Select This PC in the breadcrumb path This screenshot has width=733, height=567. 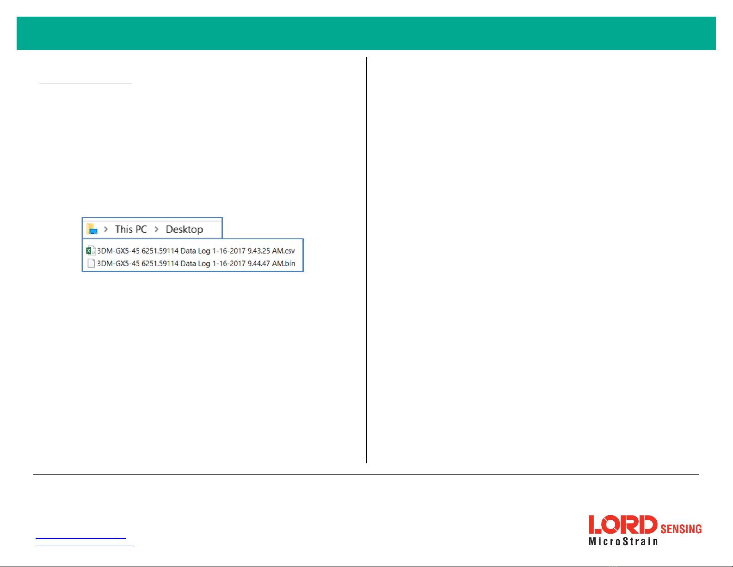[131, 229]
